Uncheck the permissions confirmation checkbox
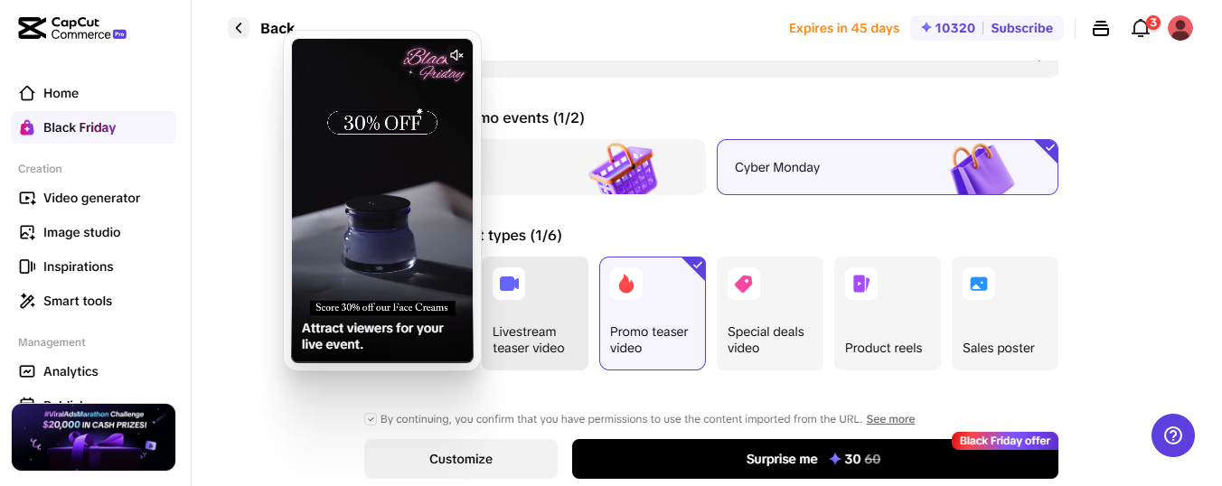This screenshot has width=1222, height=486. pos(371,419)
